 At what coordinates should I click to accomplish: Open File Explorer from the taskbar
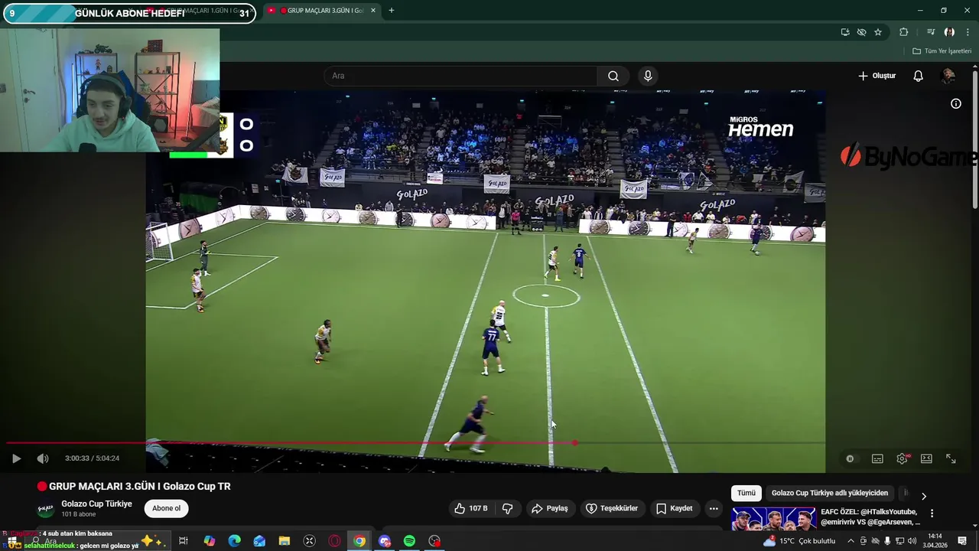(285, 541)
